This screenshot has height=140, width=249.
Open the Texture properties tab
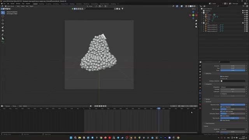tap(200, 108)
